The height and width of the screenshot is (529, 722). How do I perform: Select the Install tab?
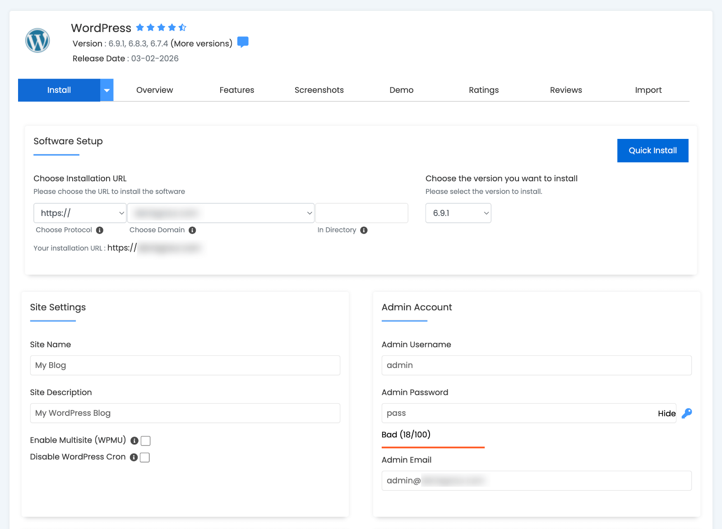pos(59,90)
